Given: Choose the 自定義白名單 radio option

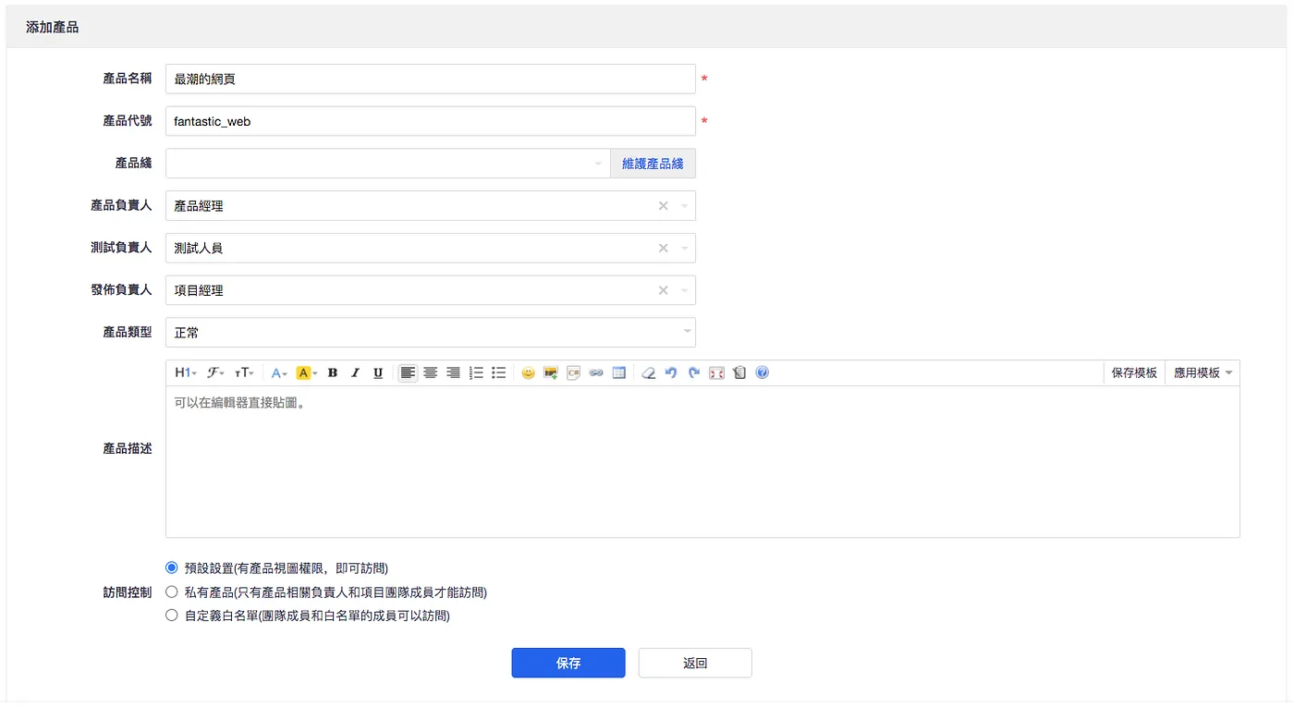Looking at the screenshot, I should (x=171, y=615).
